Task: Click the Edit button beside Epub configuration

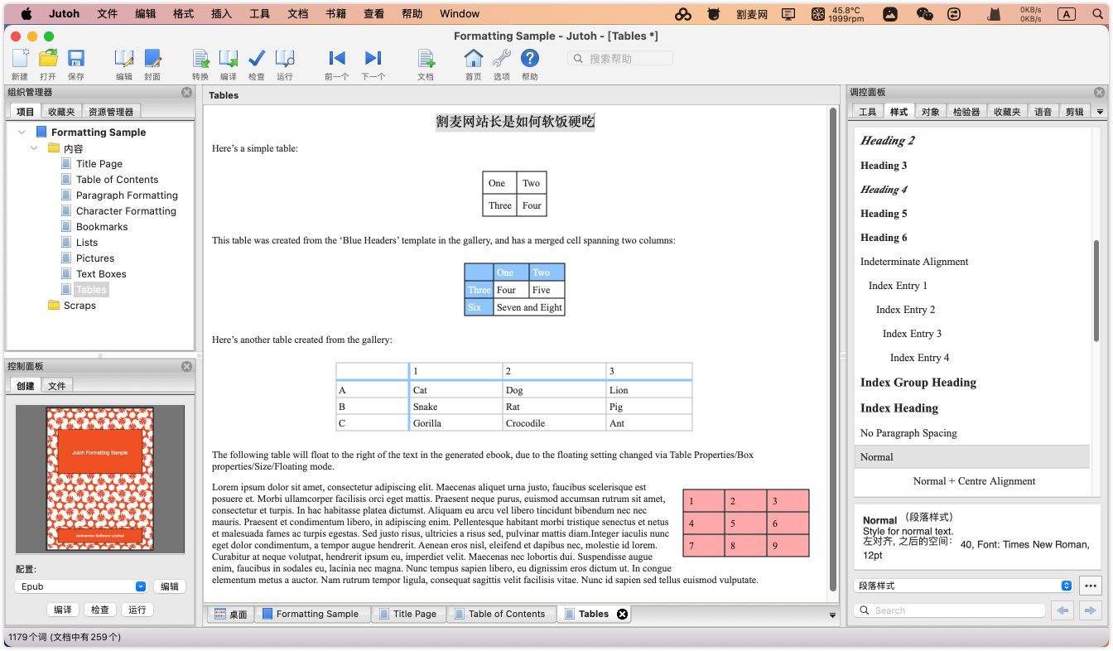Action: tap(169, 586)
